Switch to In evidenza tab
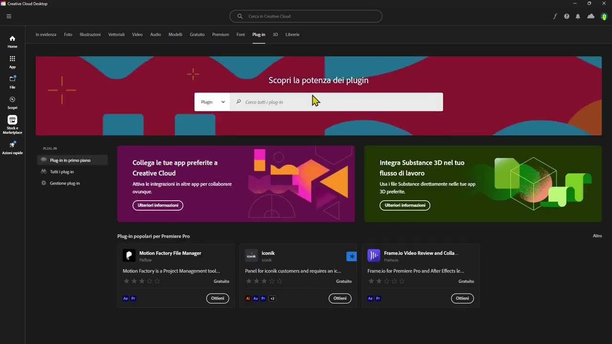 click(x=46, y=34)
